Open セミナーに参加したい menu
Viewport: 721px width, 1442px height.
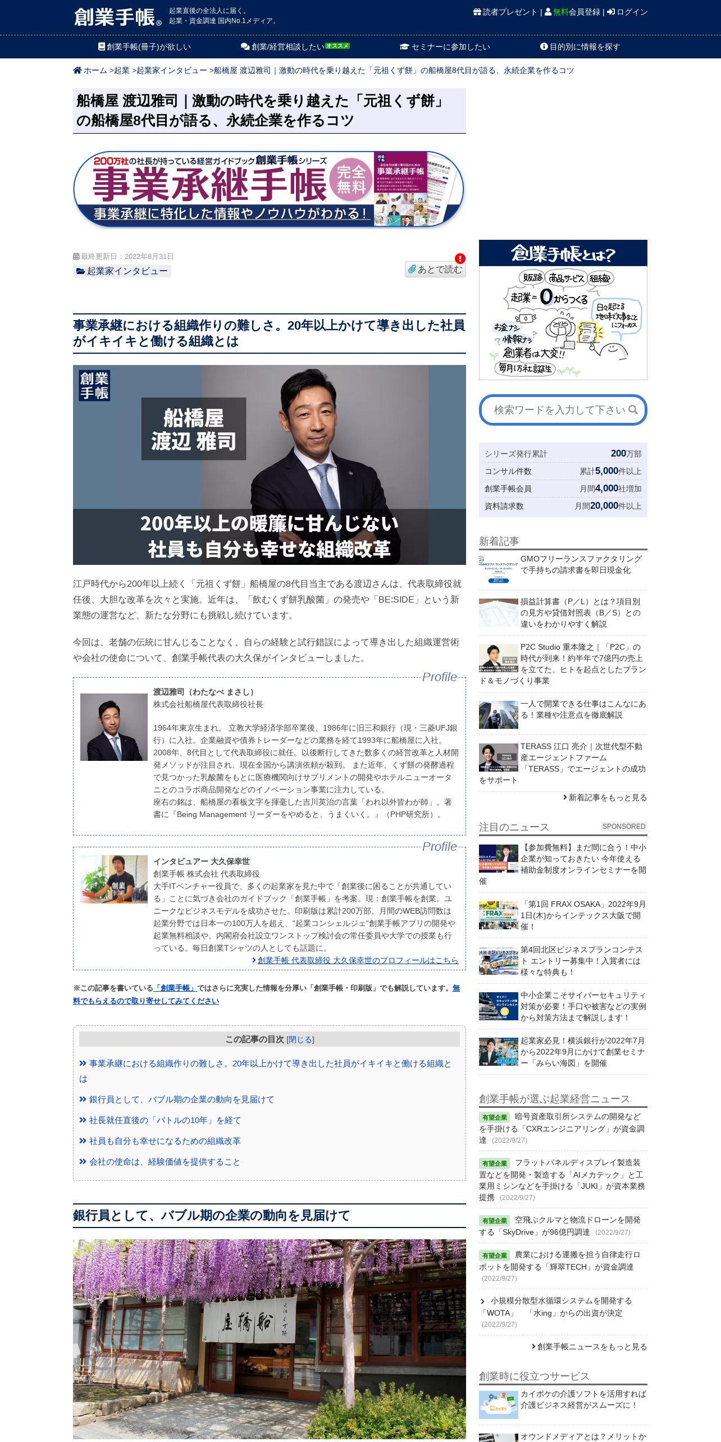click(x=445, y=47)
